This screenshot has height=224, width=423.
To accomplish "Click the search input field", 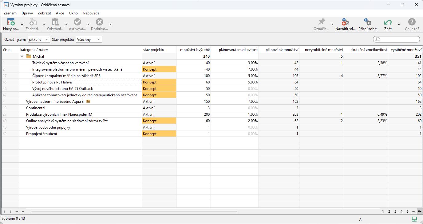I will coord(399,39).
